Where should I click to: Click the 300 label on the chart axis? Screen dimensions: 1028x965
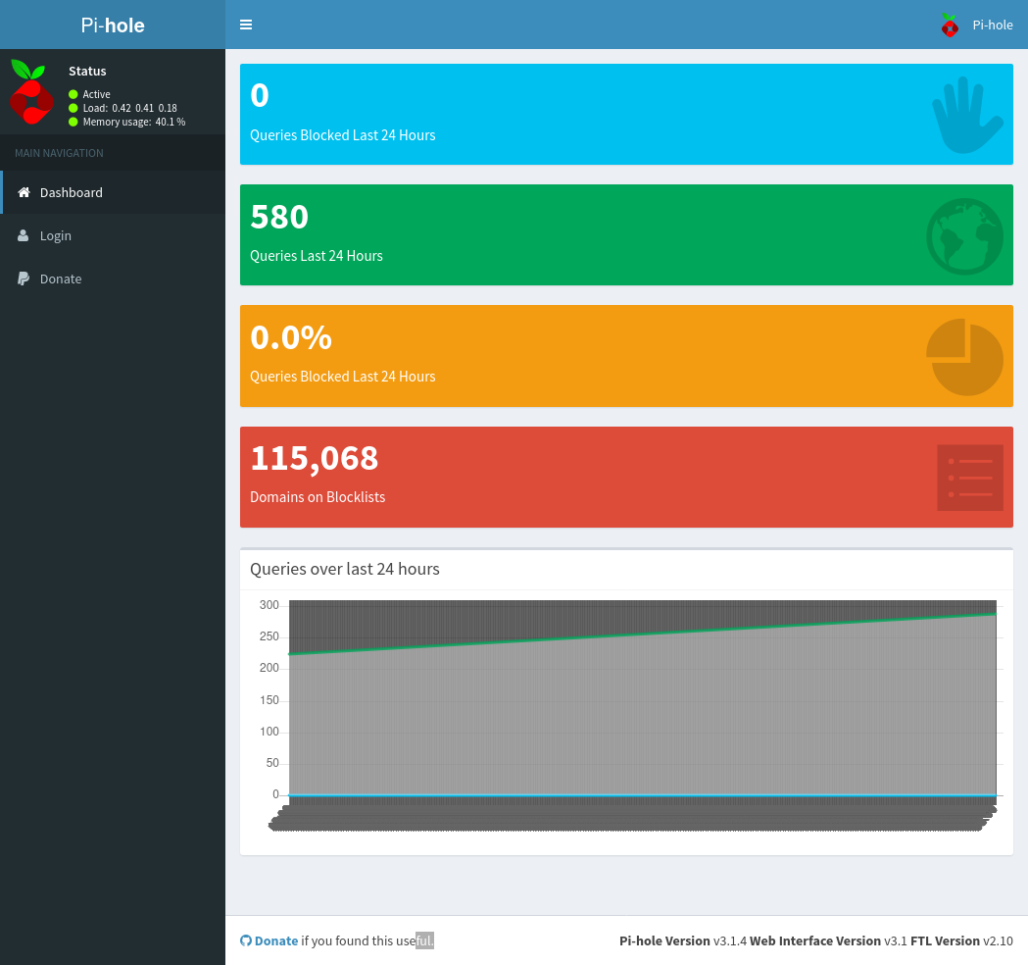(269, 605)
